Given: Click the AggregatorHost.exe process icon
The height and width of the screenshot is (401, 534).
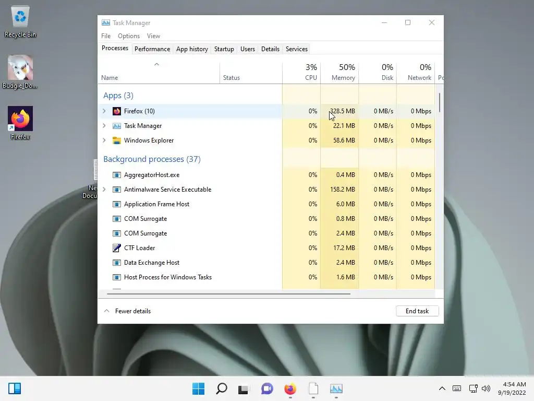Looking at the screenshot, I should point(116,175).
